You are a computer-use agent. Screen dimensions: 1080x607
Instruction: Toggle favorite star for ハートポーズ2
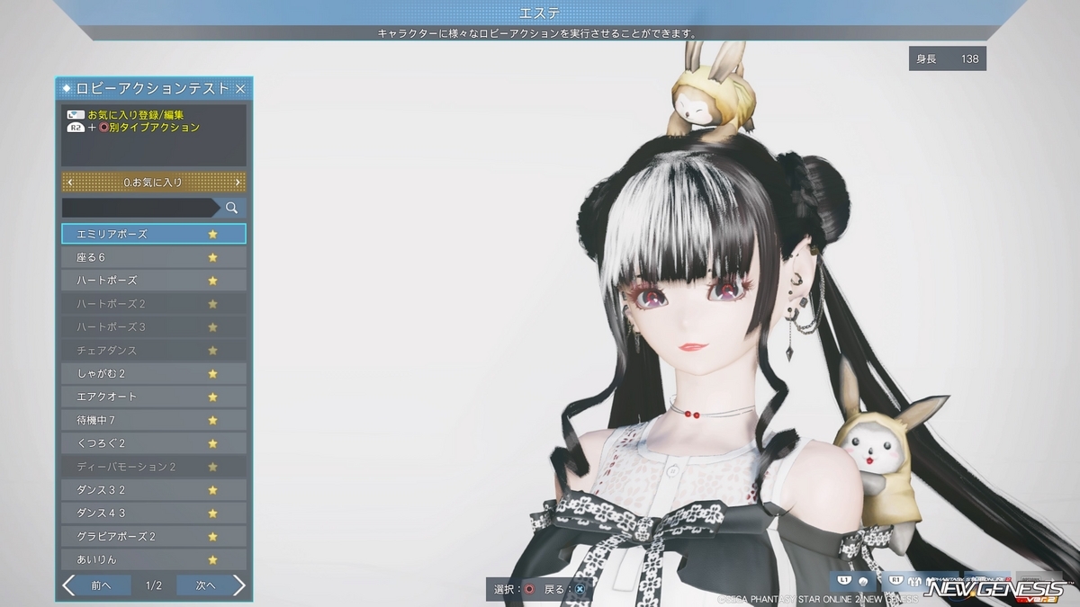click(x=213, y=304)
